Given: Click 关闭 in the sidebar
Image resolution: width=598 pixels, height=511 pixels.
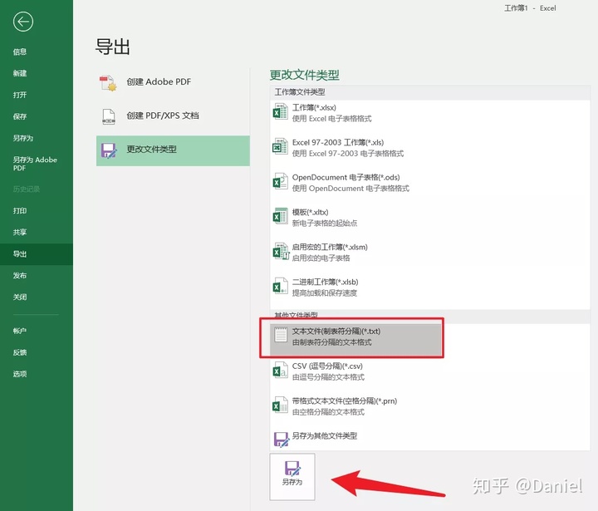Looking at the screenshot, I should click(x=20, y=297).
